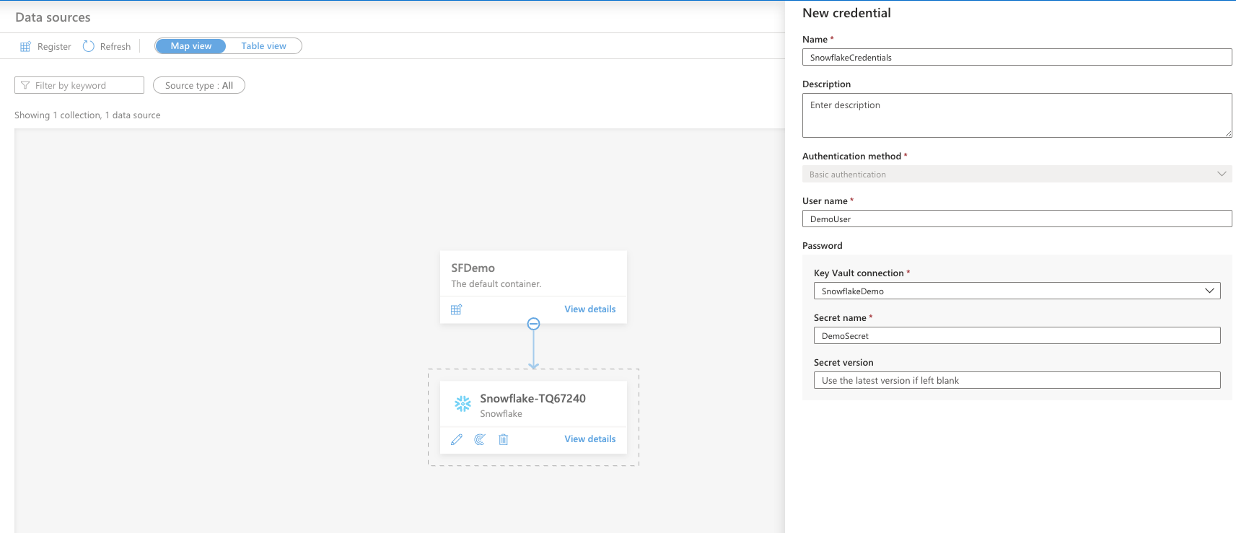
Task: Click the Description text area
Action: point(1017,115)
